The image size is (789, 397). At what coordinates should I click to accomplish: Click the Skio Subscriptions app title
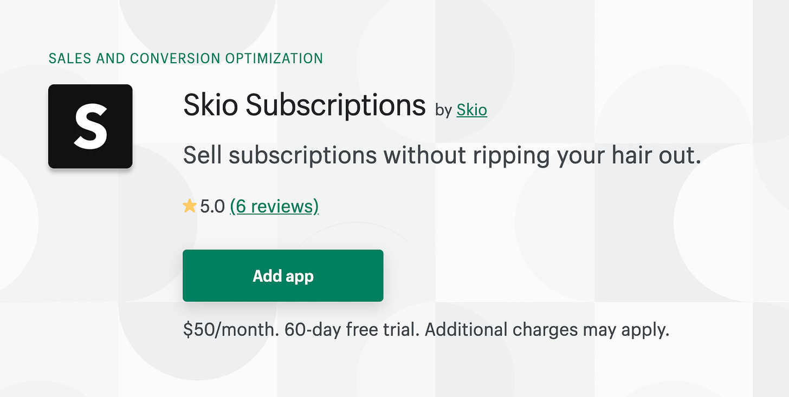pos(305,105)
